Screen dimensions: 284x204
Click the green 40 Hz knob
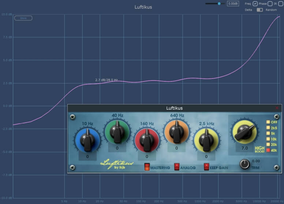(x=117, y=132)
